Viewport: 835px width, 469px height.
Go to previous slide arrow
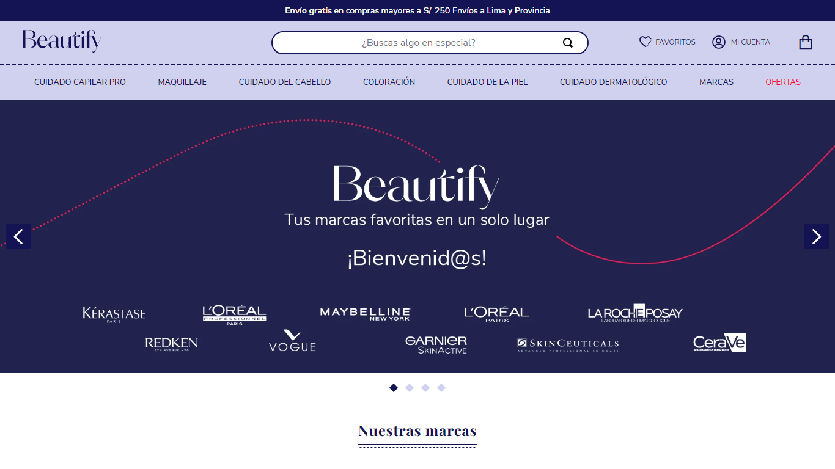(x=18, y=236)
